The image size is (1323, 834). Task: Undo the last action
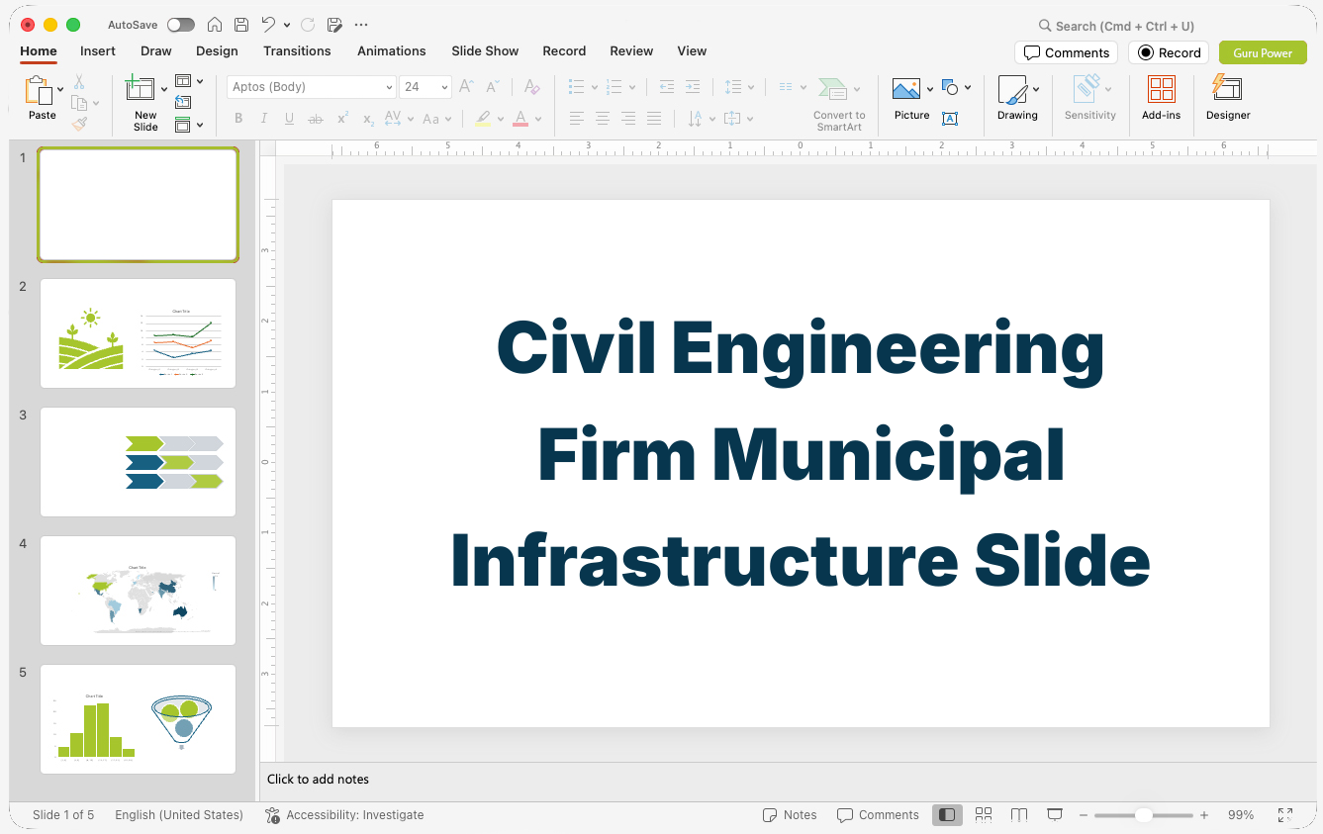point(268,25)
